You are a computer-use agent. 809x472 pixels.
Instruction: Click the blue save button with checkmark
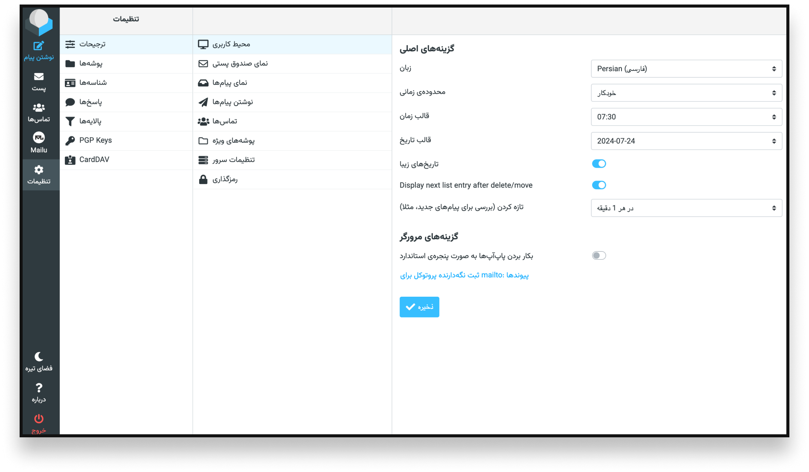click(419, 307)
